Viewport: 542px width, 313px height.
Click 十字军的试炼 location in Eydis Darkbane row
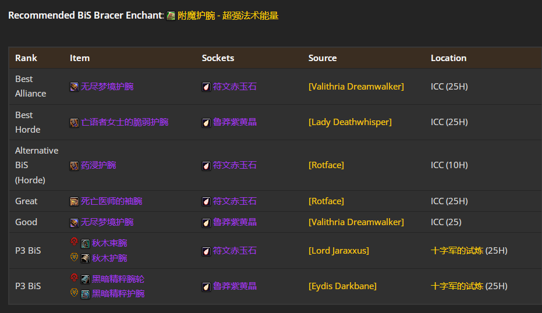coord(457,286)
